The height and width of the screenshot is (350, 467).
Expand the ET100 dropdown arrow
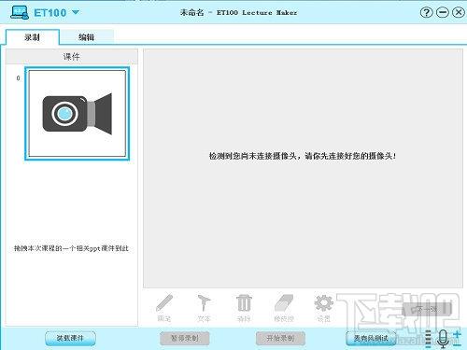point(76,12)
